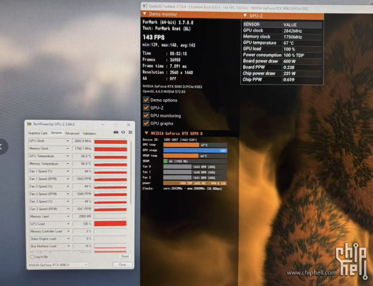Click the TechPowerUp GPU-Z title bar icon
Image resolution: width=373 pixels, height=286 pixels.
pyautogui.click(x=30, y=124)
